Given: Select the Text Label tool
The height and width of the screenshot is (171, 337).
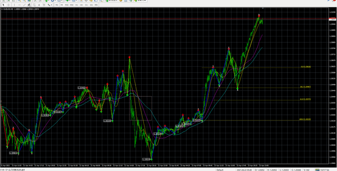Looking at the screenshot, I should tap(44, 5).
